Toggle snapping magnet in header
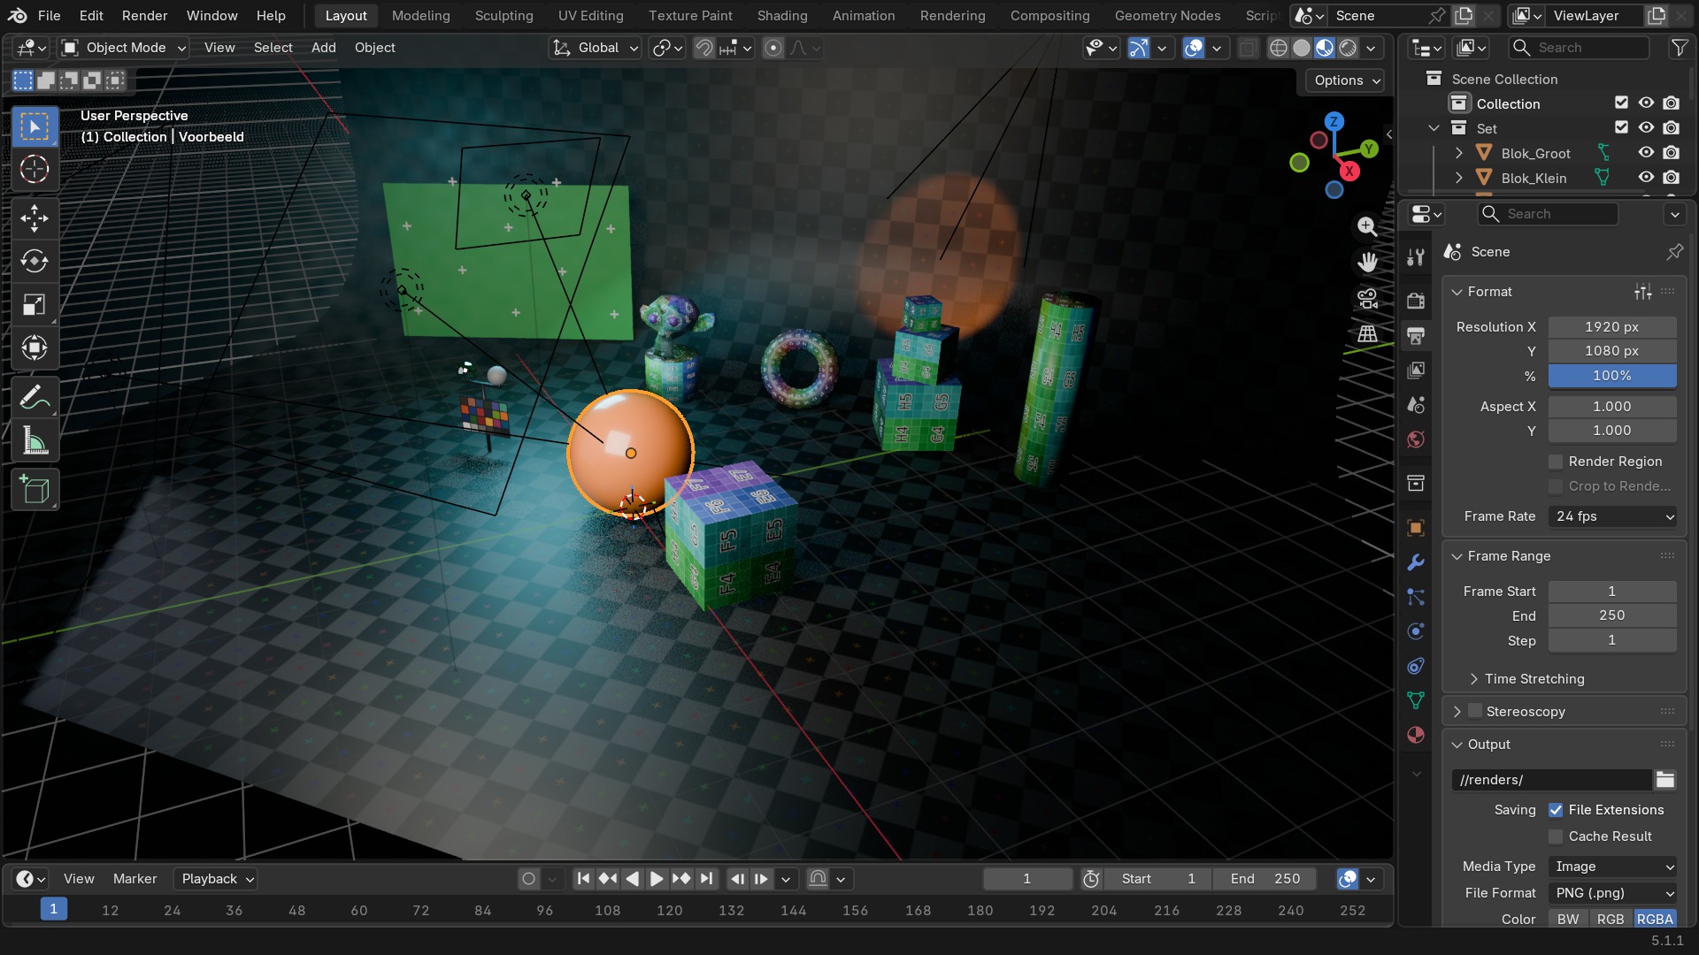The height and width of the screenshot is (955, 1699). [x=703, y=48]
